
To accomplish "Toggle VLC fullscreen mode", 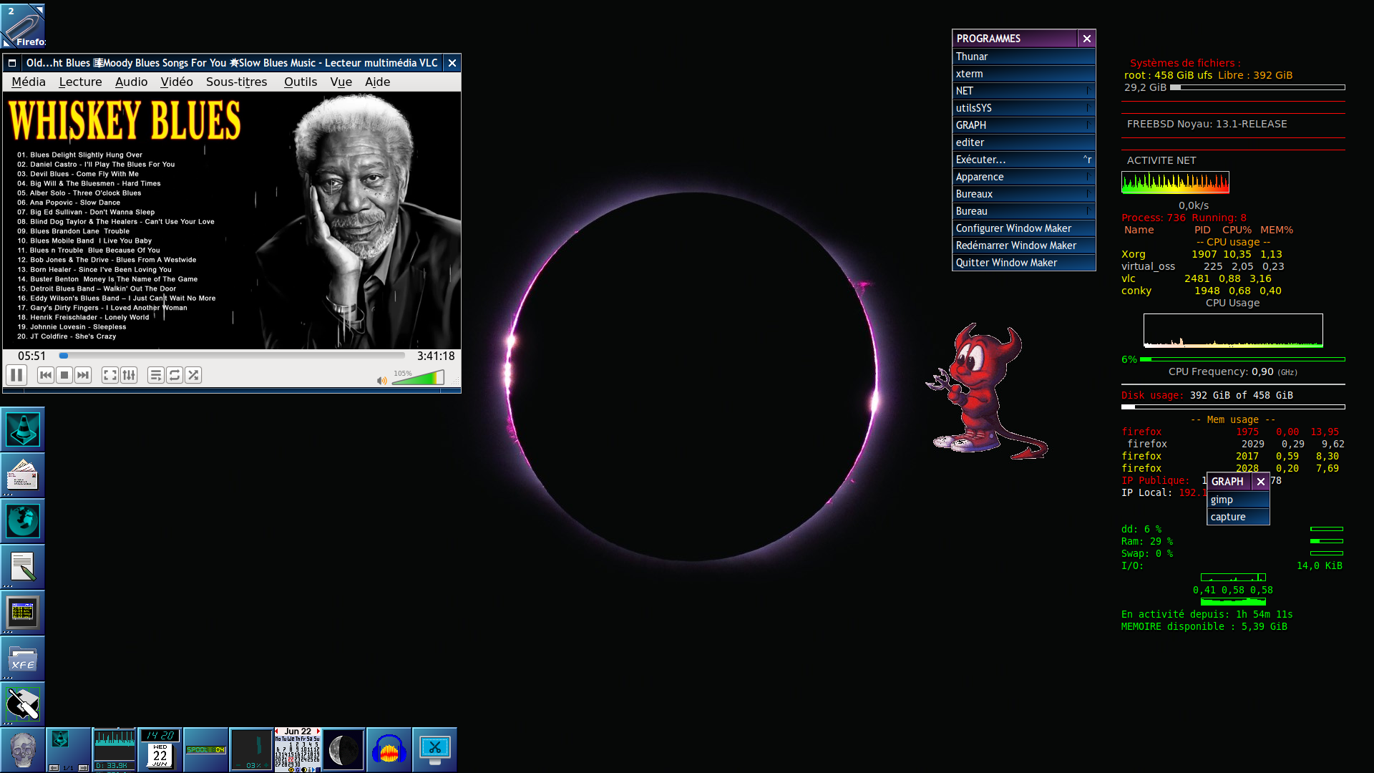I will click(x=110, y=375).
